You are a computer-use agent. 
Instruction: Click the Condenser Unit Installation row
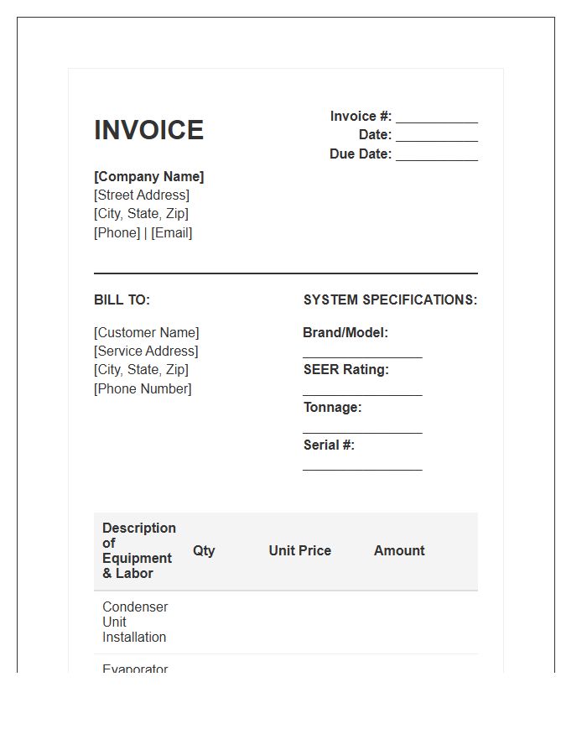point(286,622)
